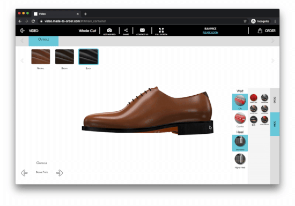Image resolution: width=295 pixels, height=206 pixels.
Task: Click the ORDER shopping bag icon
Action: point(260,30)
